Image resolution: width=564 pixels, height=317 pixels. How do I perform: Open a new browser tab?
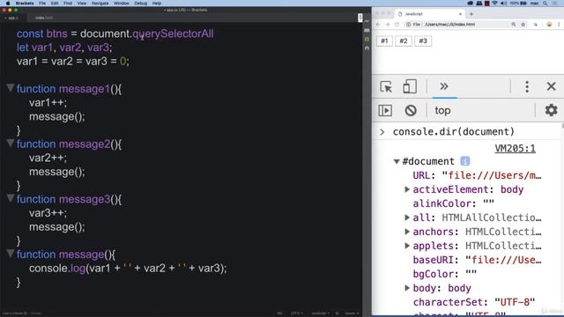click(471, 14)
